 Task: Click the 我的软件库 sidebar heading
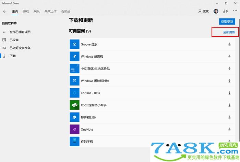click(10, 23)
